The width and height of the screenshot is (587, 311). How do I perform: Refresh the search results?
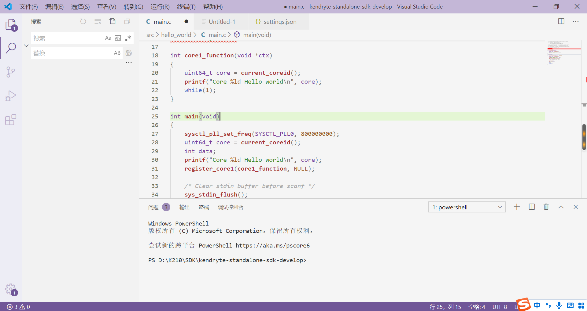point(83,21)
